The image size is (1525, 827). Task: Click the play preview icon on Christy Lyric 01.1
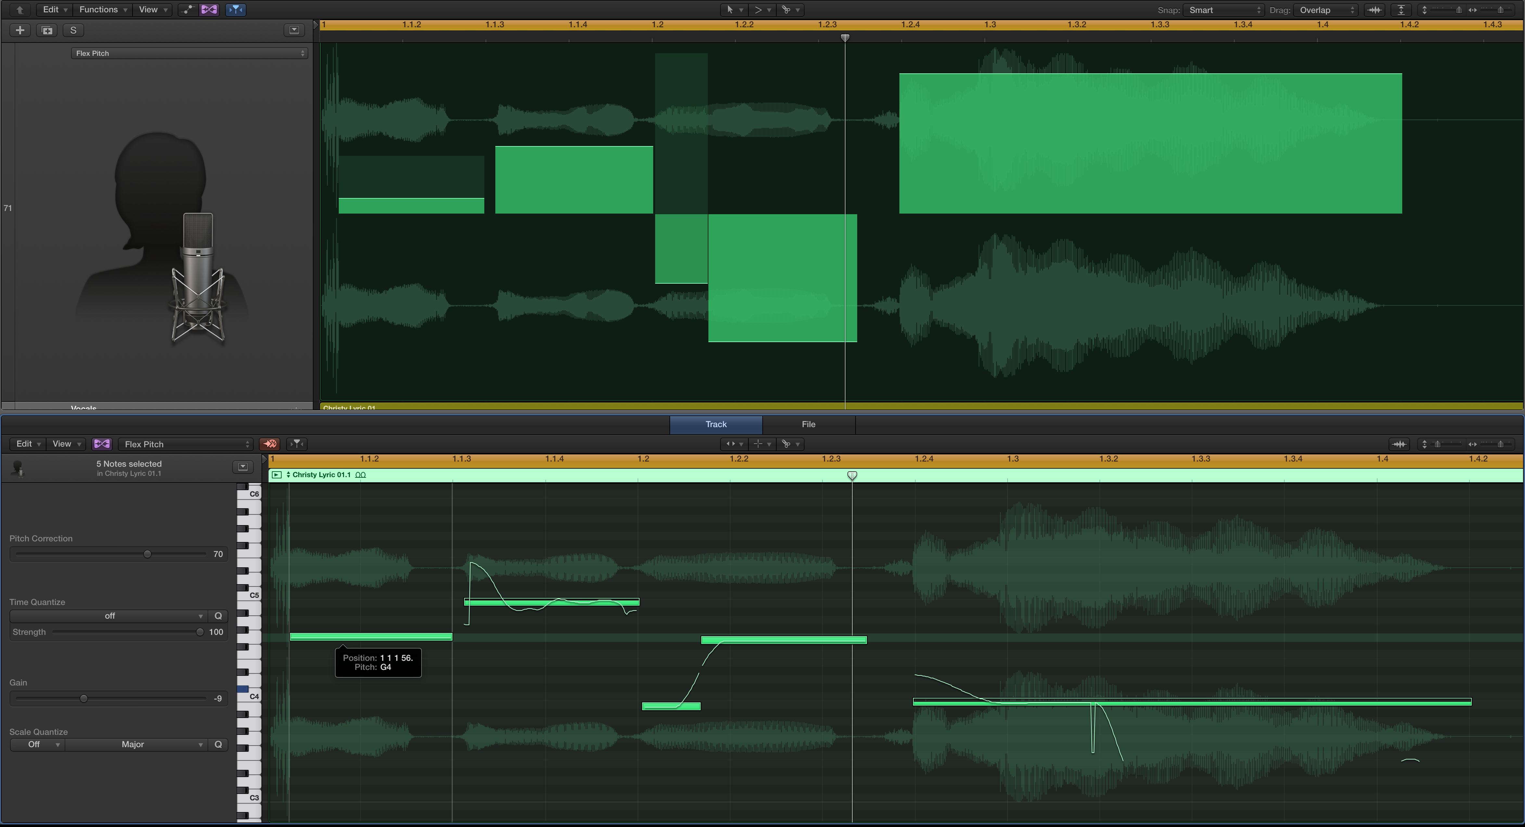tap(277, 475)
